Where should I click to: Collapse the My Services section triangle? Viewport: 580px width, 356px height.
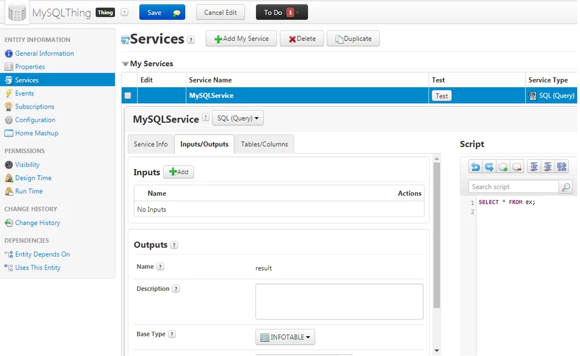coord(125,64)
